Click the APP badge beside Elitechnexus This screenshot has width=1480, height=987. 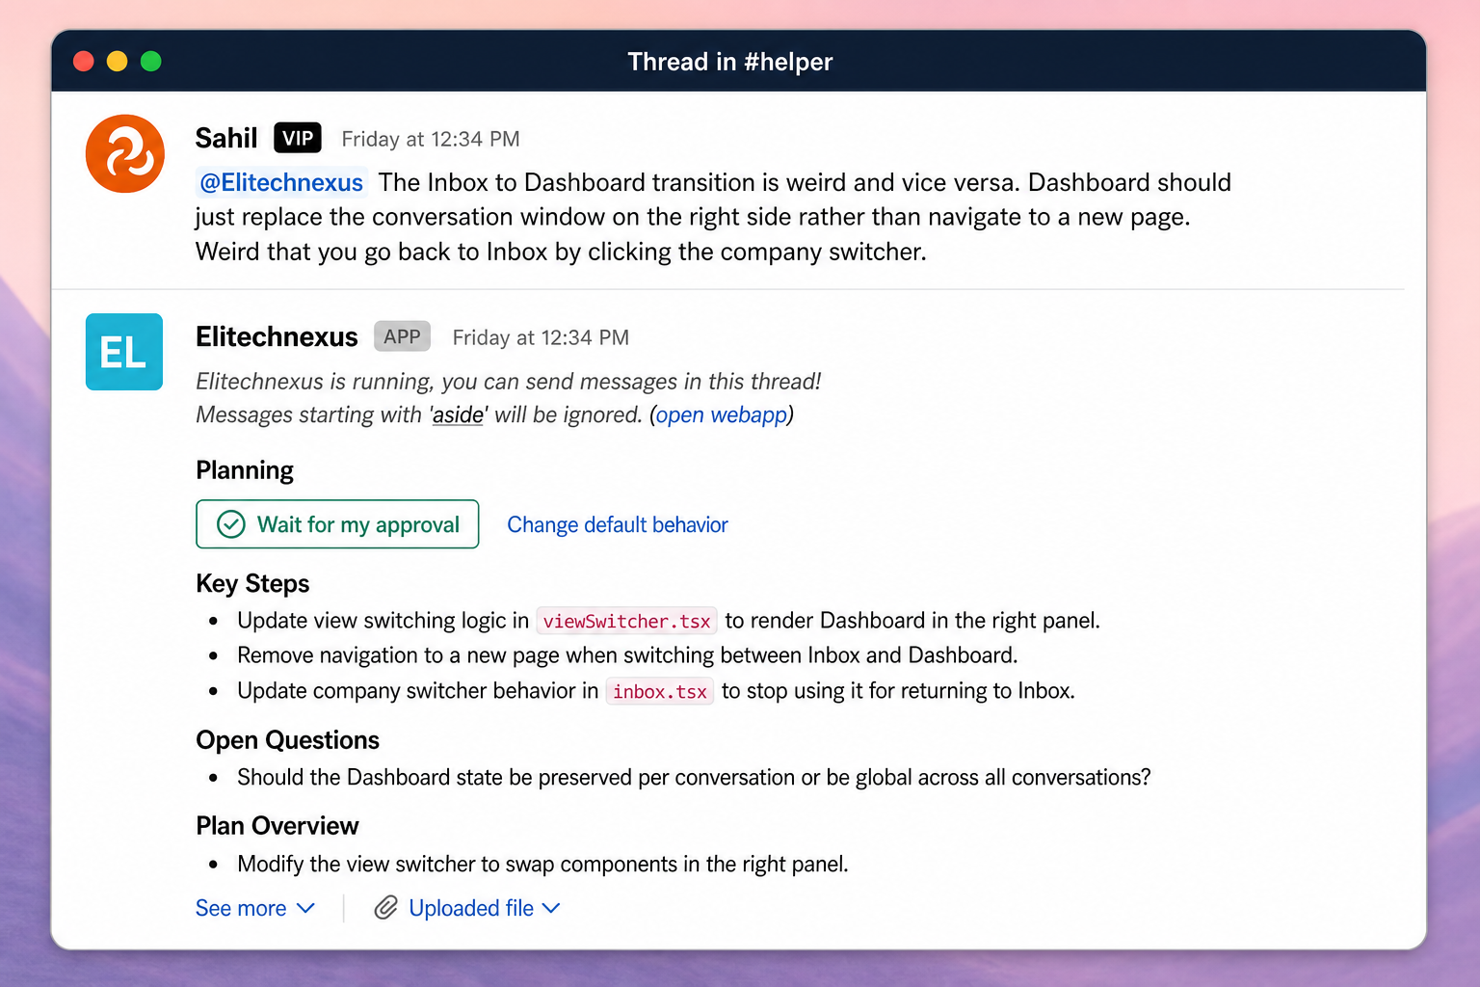[402, 336]
